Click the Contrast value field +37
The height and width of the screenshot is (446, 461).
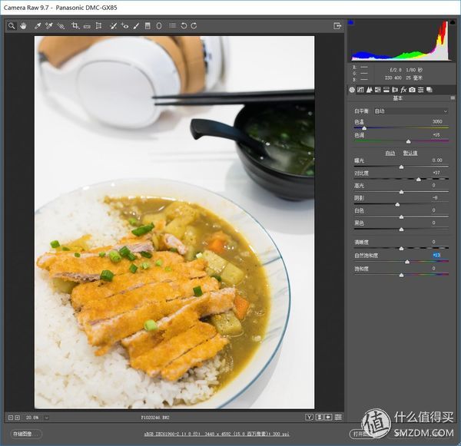tap(436, 173)
